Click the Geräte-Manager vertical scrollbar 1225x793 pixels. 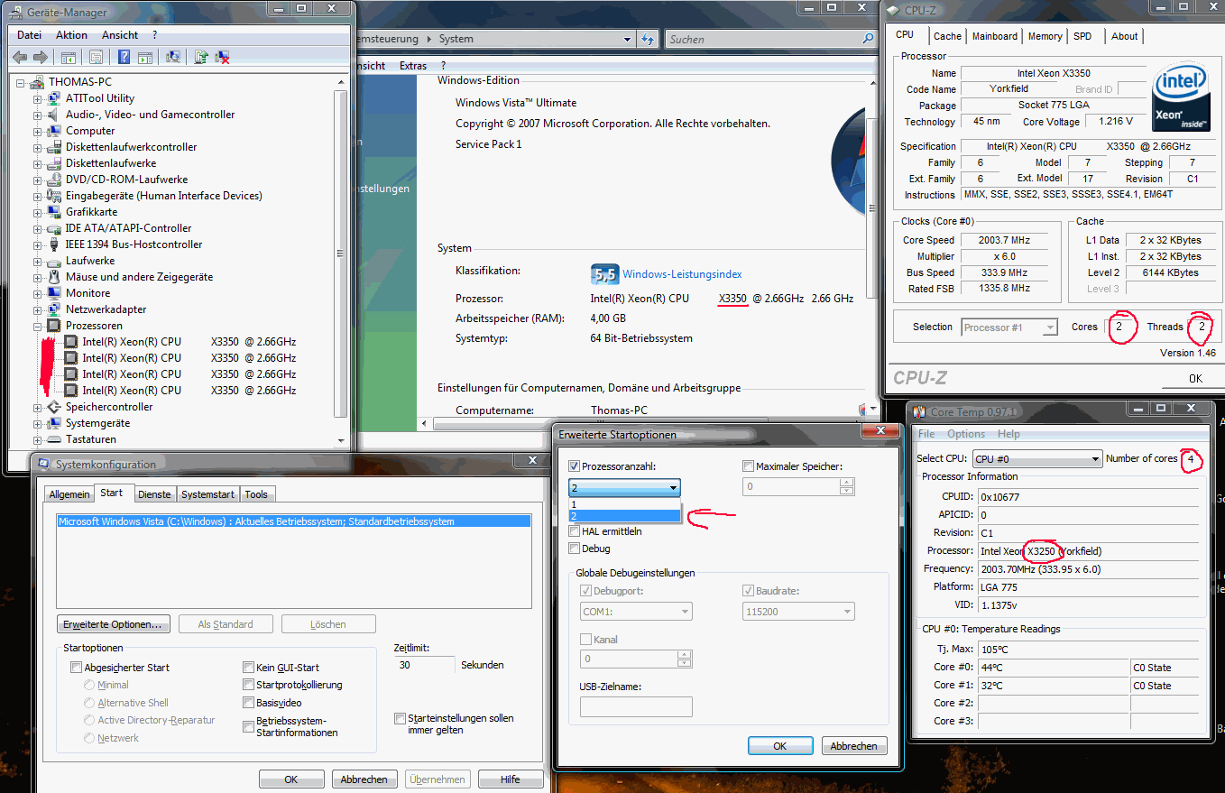click(x=340, y=255)
